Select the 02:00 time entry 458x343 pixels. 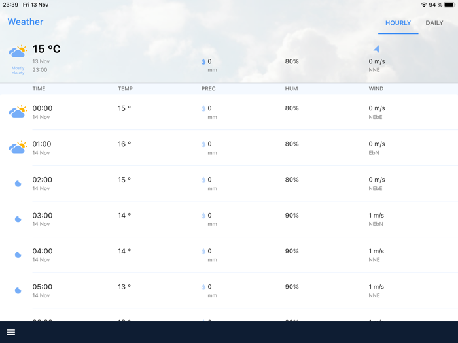(43, 180)
